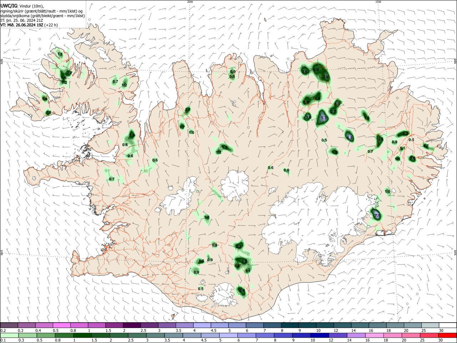Click the 0.1 label in the legend

(3, 340)
